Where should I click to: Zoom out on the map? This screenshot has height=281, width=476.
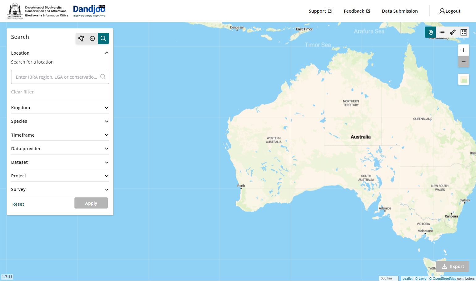click(x=464, y=62)
